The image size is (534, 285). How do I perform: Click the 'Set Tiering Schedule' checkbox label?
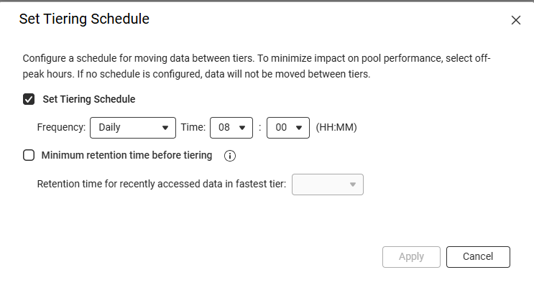point(89,99)
